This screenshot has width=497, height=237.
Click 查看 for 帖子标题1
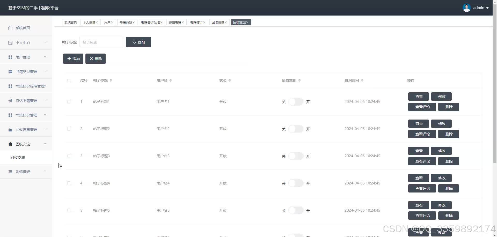coord(419,97)
